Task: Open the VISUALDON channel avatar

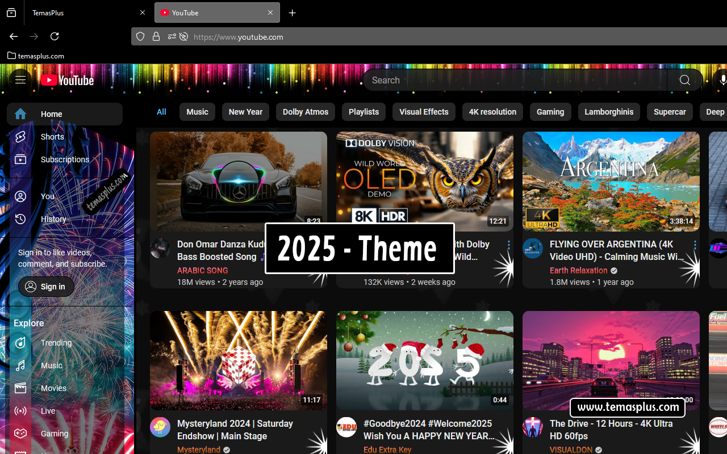Action: (533, 428)
